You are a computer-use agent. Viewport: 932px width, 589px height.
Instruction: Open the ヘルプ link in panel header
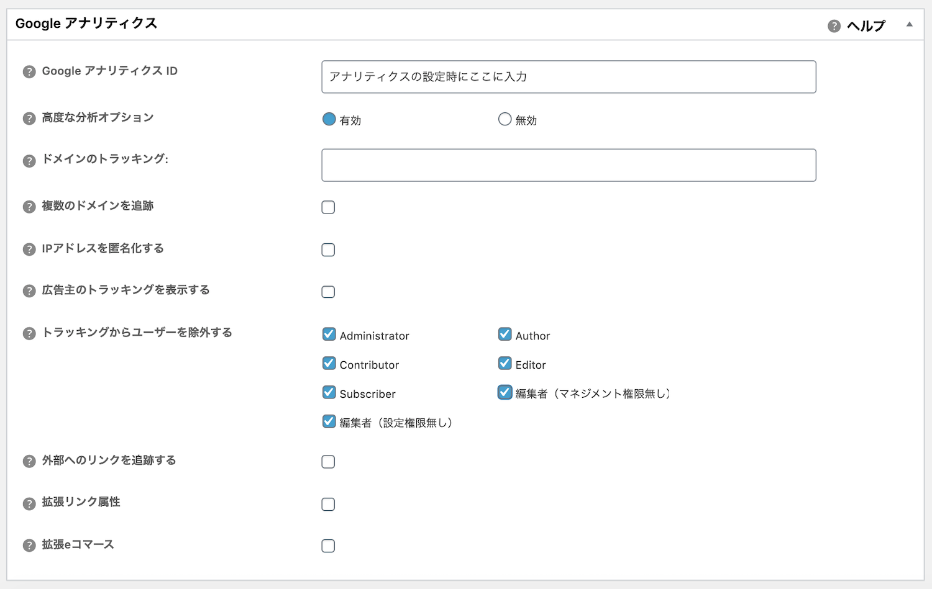coord(866,25)
